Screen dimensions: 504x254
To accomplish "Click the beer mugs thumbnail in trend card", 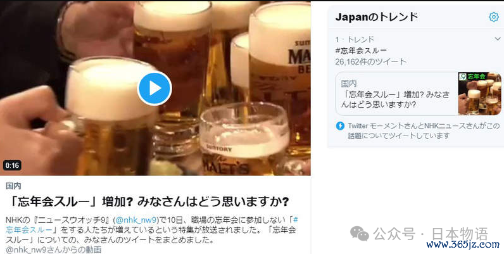I will (479, 94).
